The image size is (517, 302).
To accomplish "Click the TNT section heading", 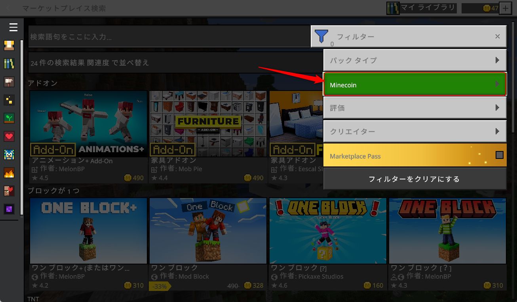I will (33, 299).
